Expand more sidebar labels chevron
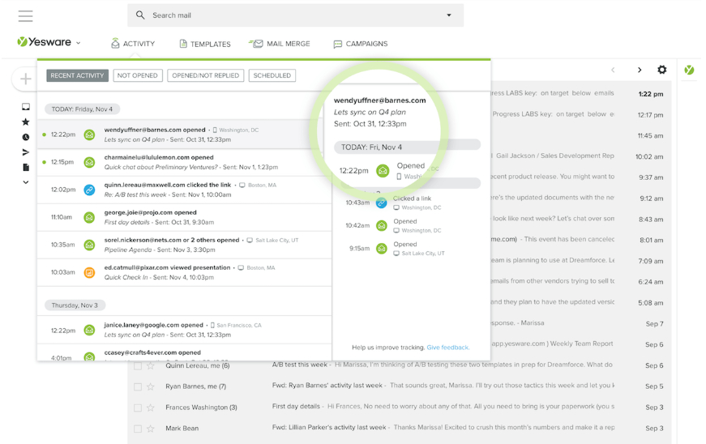This screenshot has width=706, height=444. (x=26, y=182)
